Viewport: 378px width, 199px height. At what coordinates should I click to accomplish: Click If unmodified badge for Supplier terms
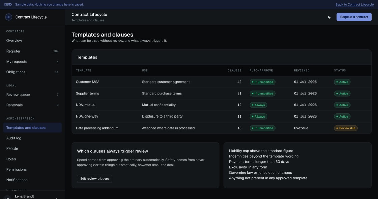click(263, 93)
